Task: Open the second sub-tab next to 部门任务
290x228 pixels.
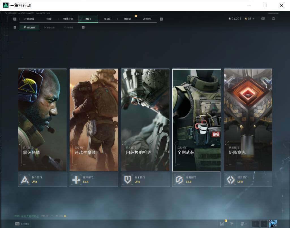Action: pos(49,27)
